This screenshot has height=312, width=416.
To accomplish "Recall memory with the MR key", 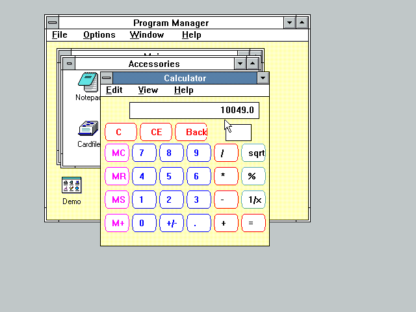I will coord(117,176).
